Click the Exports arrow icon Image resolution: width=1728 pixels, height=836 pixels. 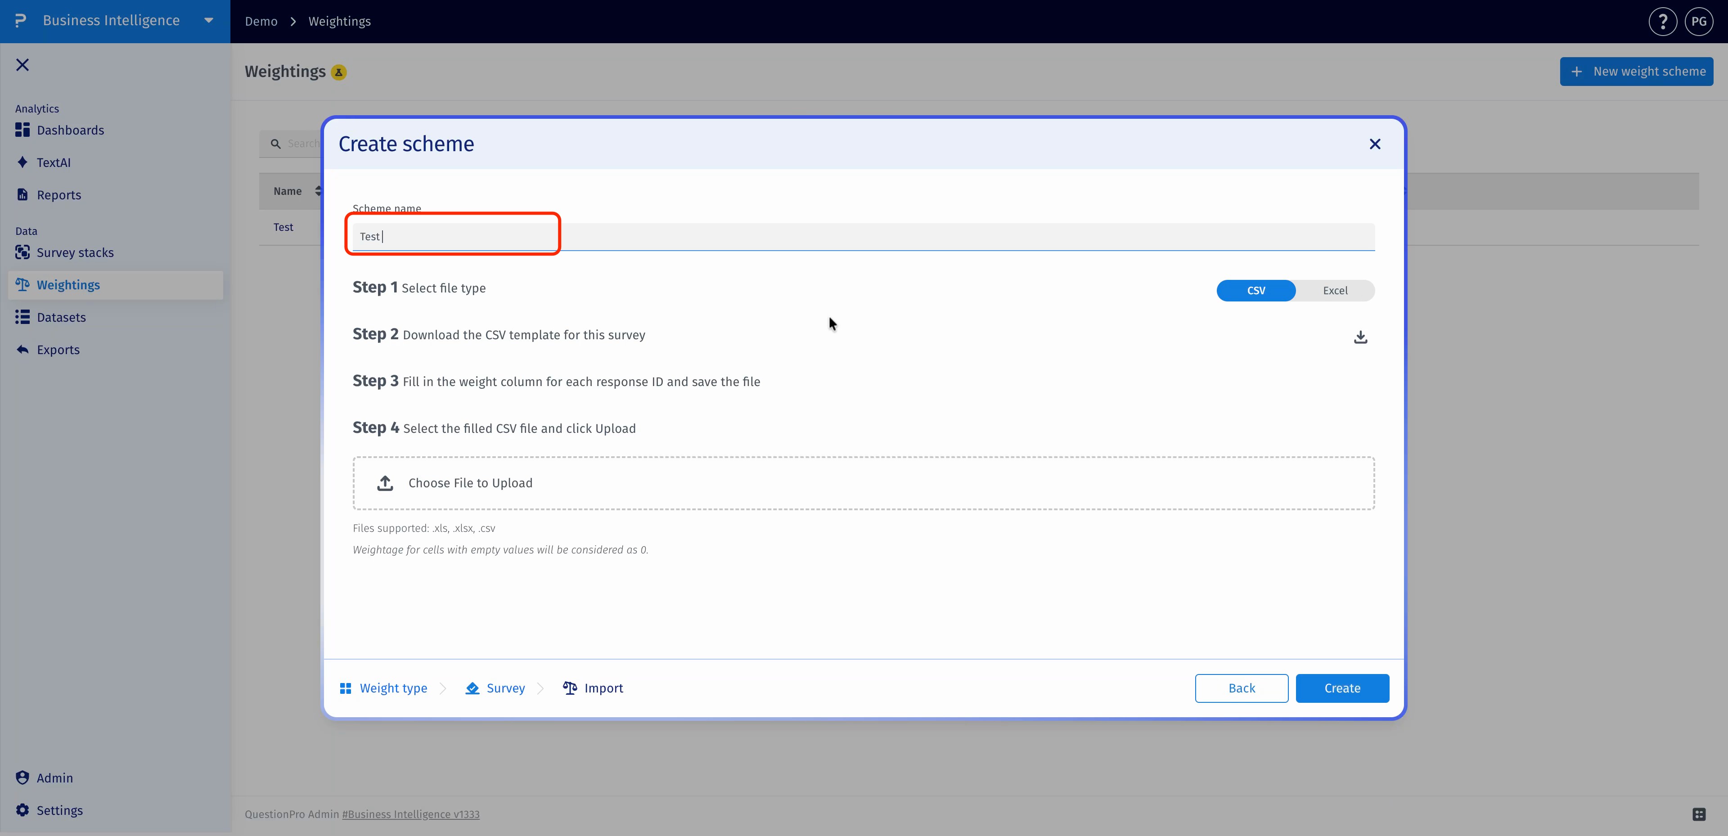coord(22,349)
